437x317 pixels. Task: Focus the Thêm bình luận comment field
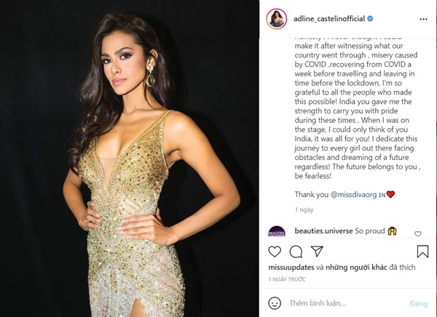pos(347,303)
